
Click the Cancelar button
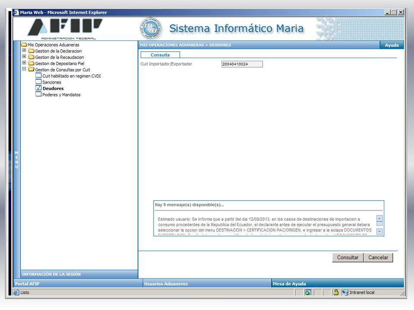click(x=378, y=257)
